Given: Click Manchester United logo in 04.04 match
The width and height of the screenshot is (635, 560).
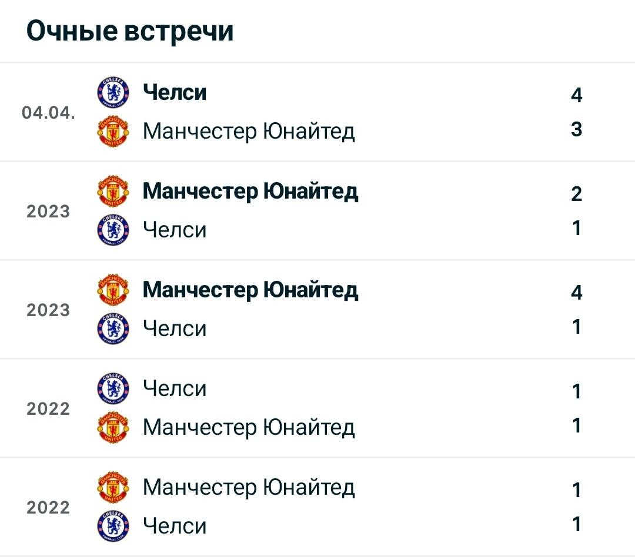Looking at the screenshot, I should [x=113, y=131].
